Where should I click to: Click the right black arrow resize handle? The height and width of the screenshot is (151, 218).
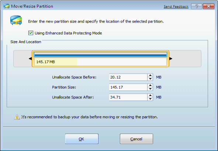171,58
